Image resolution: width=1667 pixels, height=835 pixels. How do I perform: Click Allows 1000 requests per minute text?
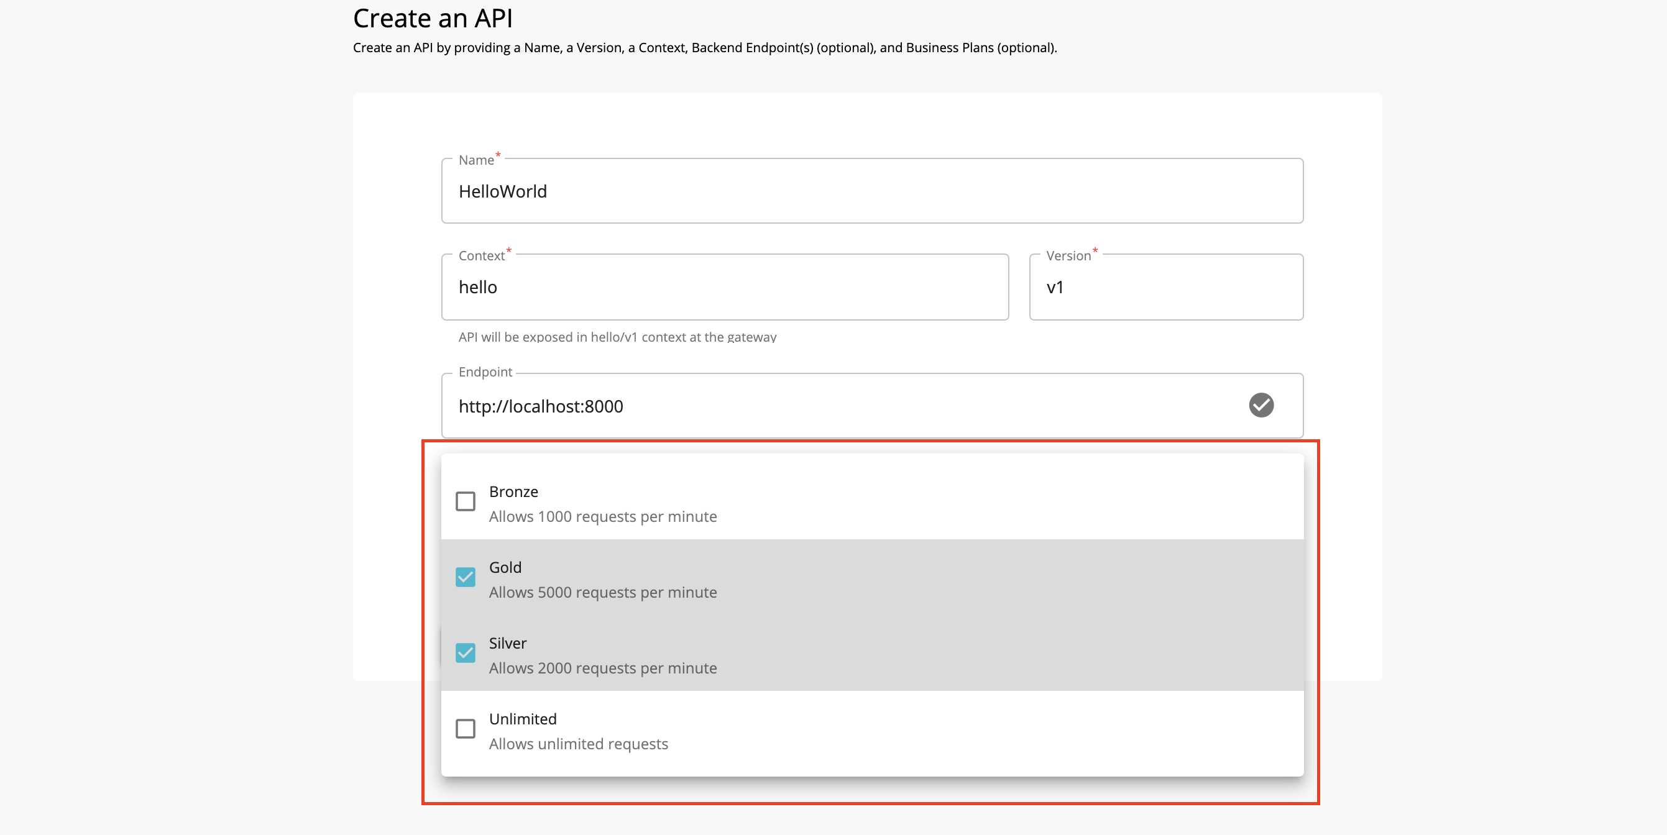coord(602,516)
